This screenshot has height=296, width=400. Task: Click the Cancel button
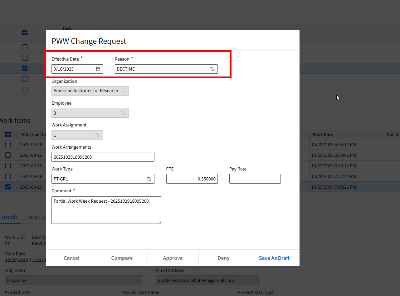coord(71,258)
